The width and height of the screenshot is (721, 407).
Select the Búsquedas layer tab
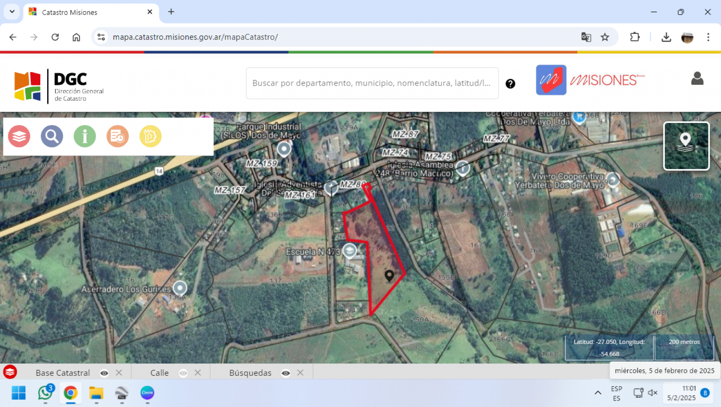[250, 373]
